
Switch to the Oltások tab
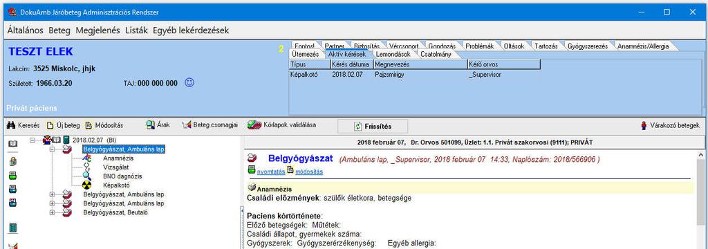(x=514, y=46)
